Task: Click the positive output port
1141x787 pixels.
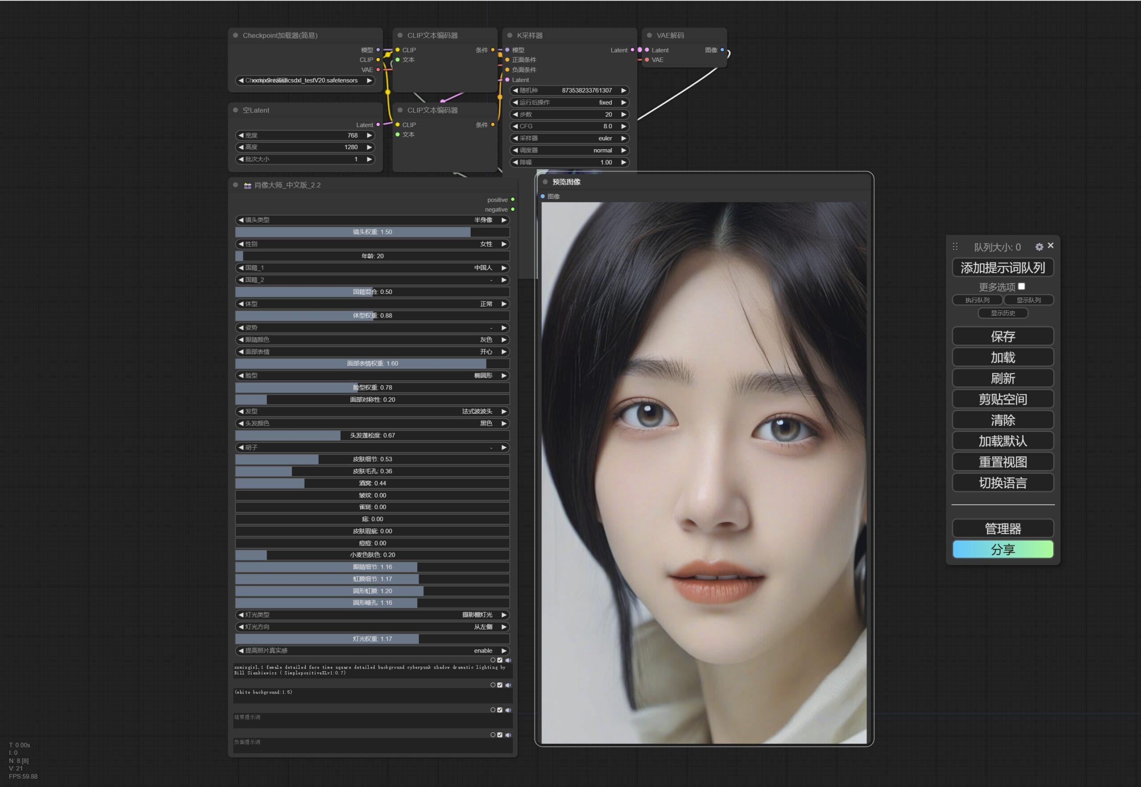Action: (x=513, y=200)
